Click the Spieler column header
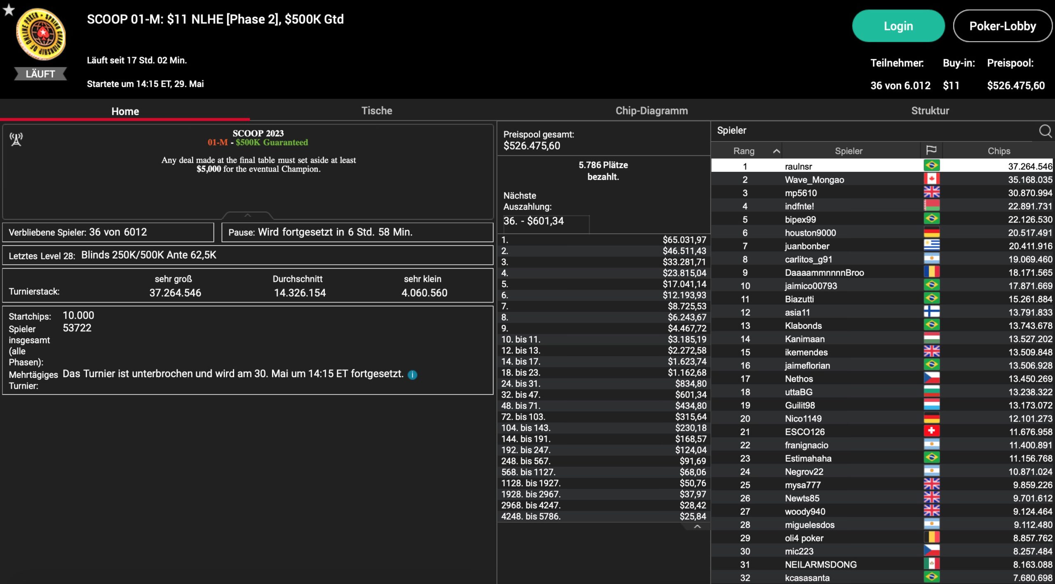 click(x=848, y=151)
